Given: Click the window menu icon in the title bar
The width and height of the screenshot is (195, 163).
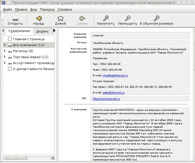Looking at the screenshot, I should pos(3,3).
